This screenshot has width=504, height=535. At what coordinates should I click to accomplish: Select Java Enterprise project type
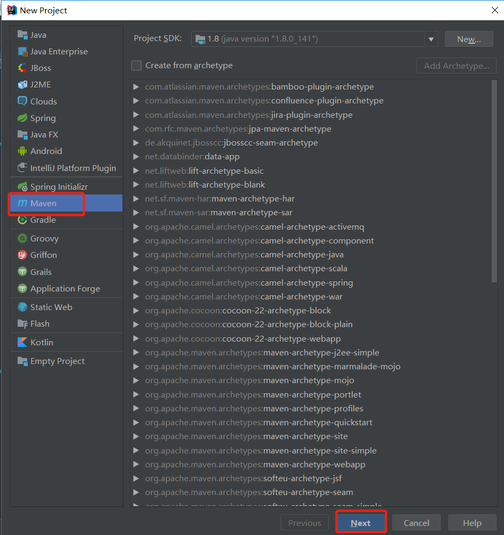click(x=66, y=52)
